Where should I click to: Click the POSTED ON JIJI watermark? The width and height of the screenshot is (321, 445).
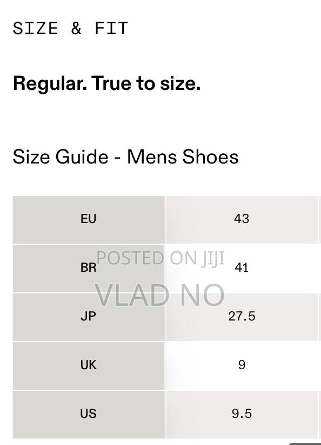160,258
